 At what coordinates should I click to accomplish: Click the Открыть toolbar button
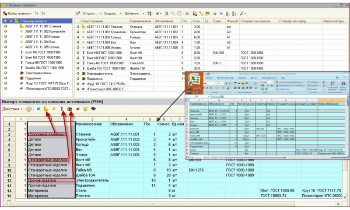coord(91,14)
